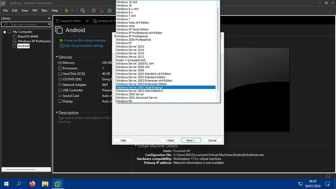The width and height of the screenshot is (336, 189).
Task: Choose Windows Server 2003 Small Business option
Action: (x=166, y=87)
